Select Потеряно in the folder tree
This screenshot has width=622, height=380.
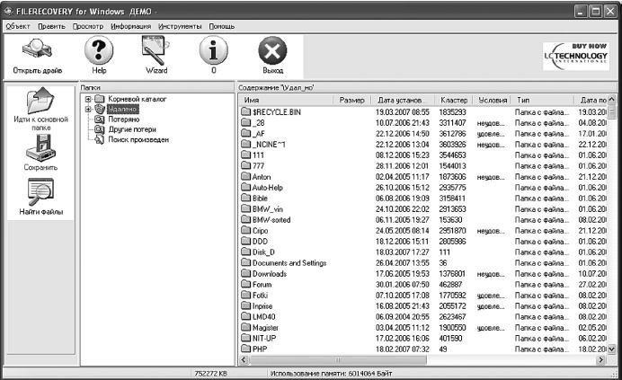click(124, 119)
